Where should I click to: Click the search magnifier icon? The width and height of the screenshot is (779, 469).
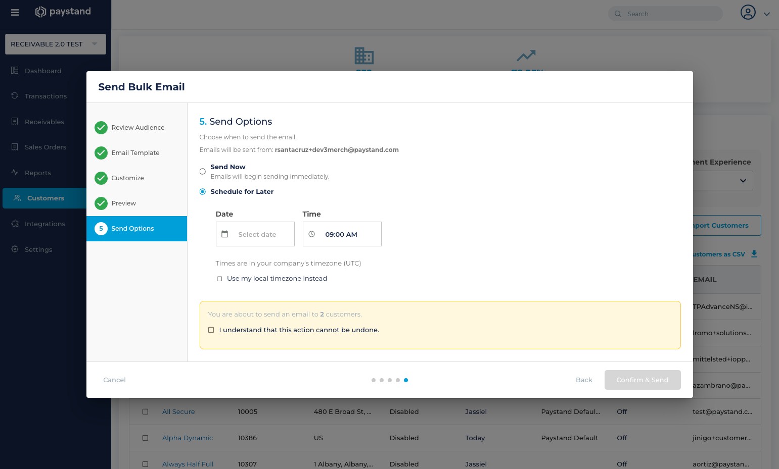pos(618,14)
